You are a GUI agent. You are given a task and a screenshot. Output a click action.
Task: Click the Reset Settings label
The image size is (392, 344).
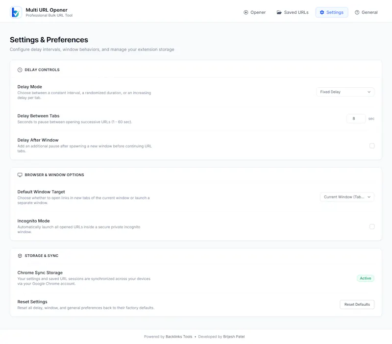(32, 302)
